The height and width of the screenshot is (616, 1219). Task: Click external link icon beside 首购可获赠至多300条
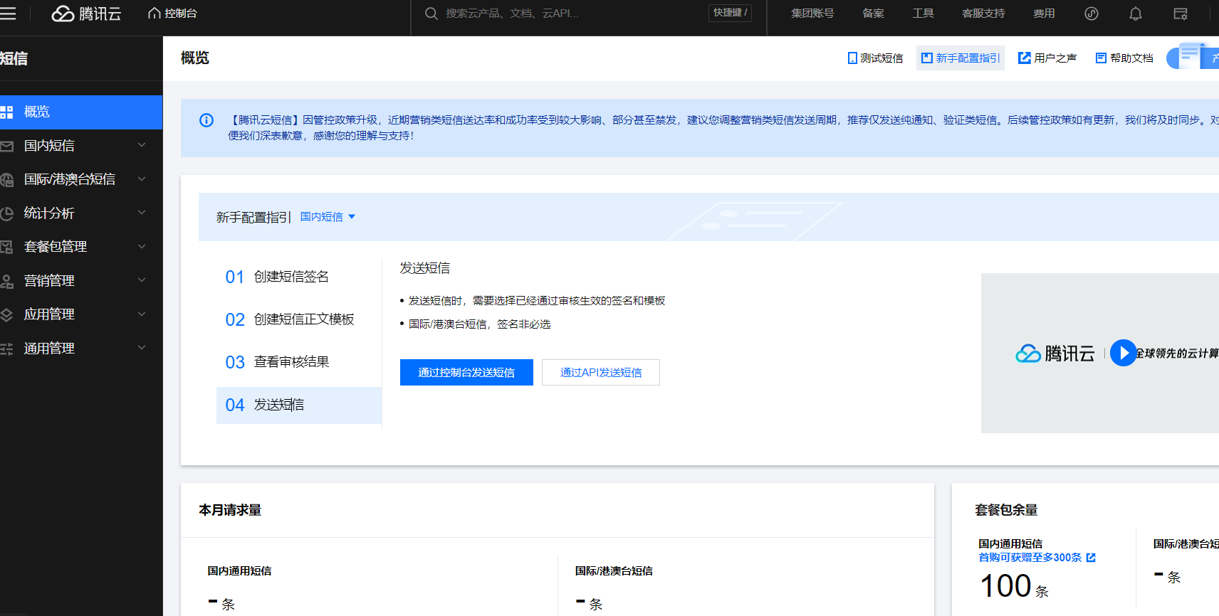pos(1091,558)
